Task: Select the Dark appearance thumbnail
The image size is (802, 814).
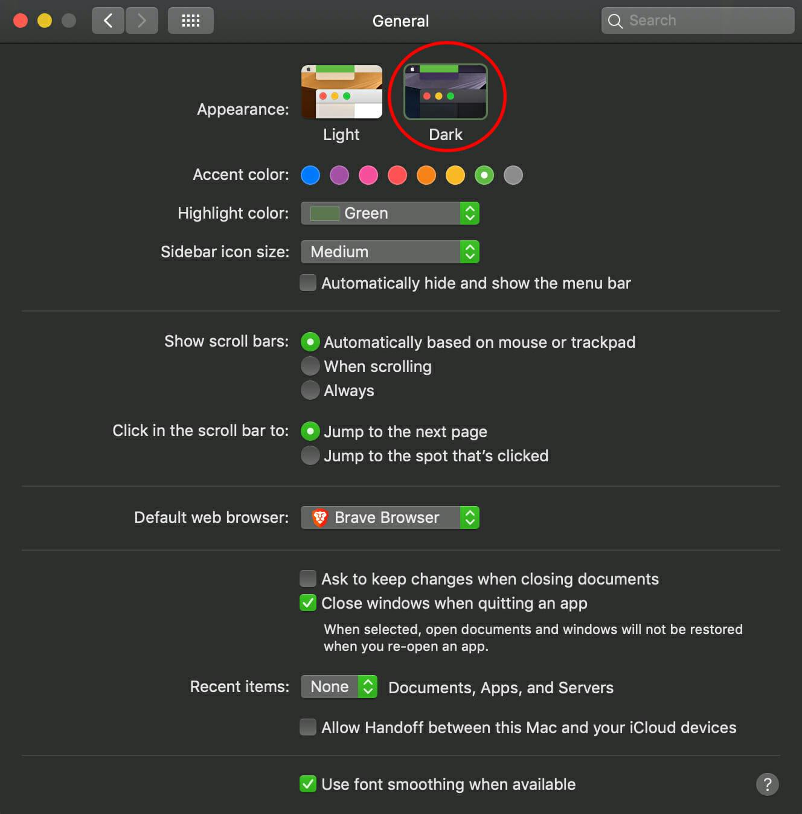Action: (446, 92)
